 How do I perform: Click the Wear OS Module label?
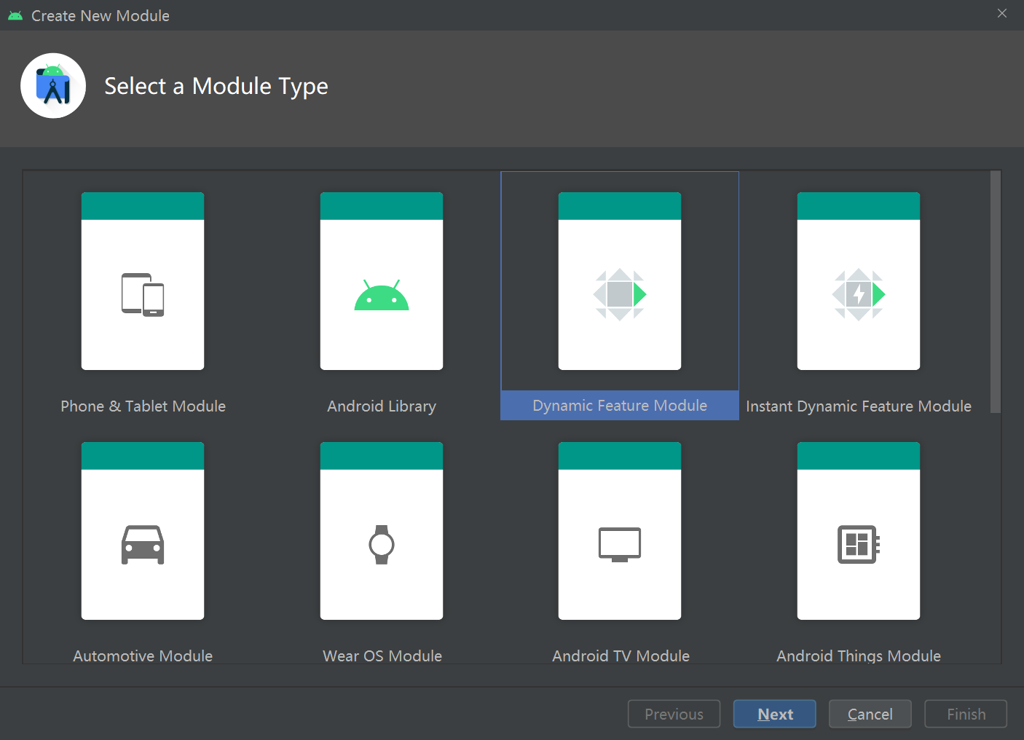pyautogui.click(x=382, y=656)
